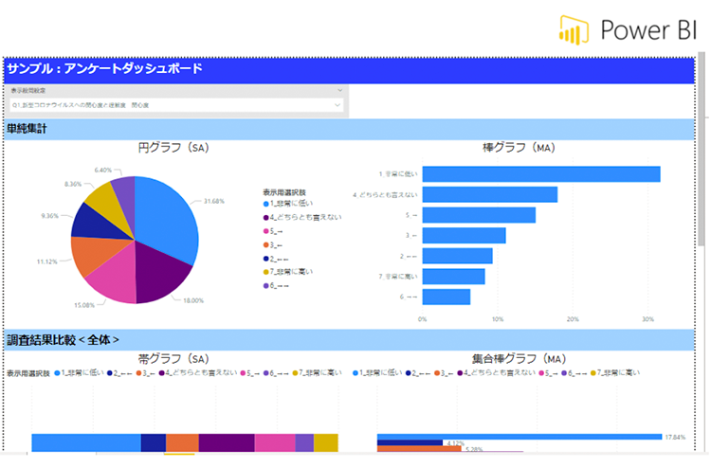Click the orange 3_← pie legend marker
711x468 pixels.
266,244
